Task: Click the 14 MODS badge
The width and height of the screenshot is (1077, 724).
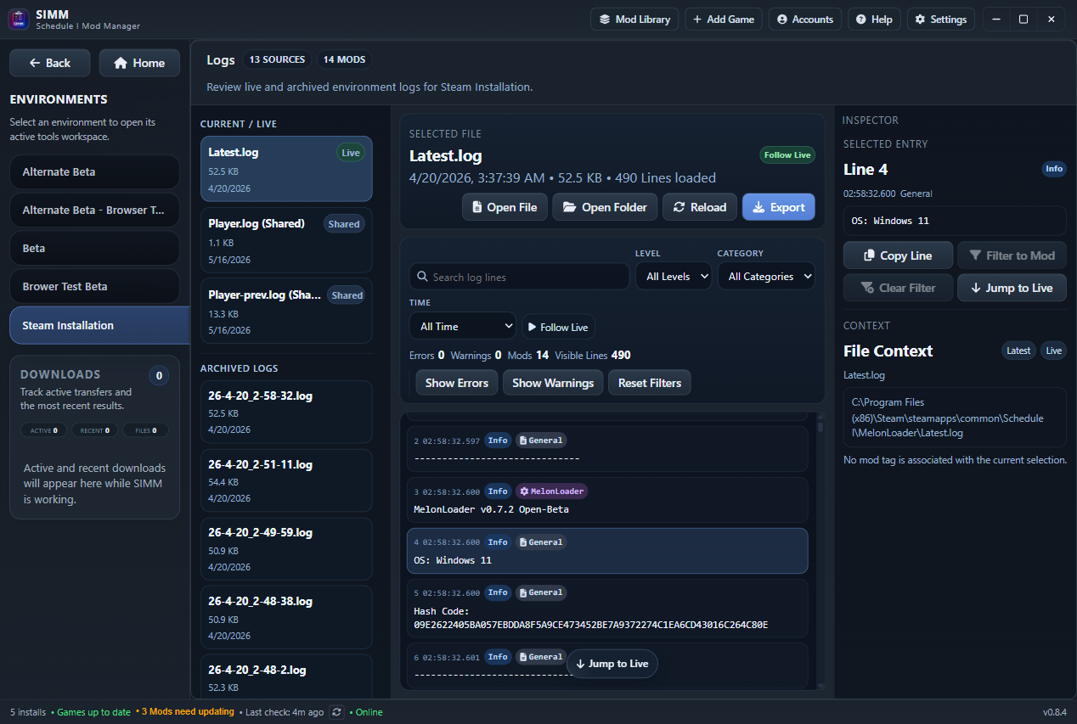Action: [x=344, y=59]
